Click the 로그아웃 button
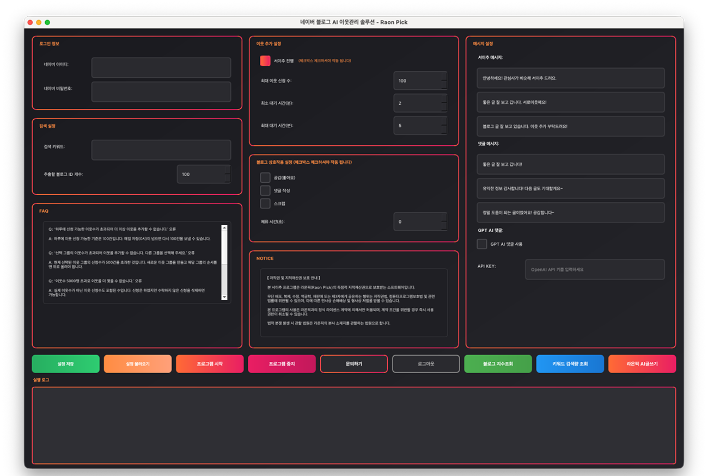 pyautogui.click(x=426, y=363)
